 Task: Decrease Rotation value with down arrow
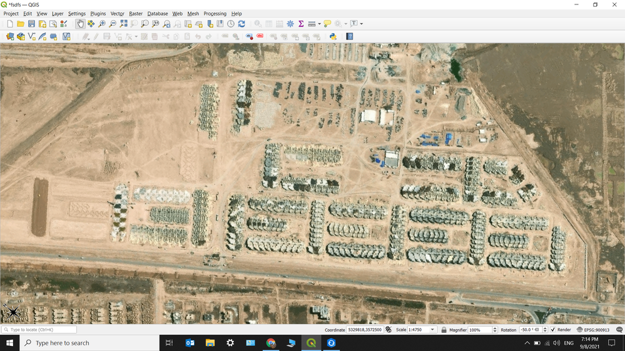(x=546, y=332)
